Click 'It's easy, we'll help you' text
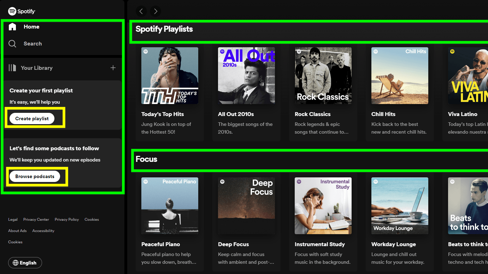488x274 pixels. pyautogui.click(x=35, y=102)
